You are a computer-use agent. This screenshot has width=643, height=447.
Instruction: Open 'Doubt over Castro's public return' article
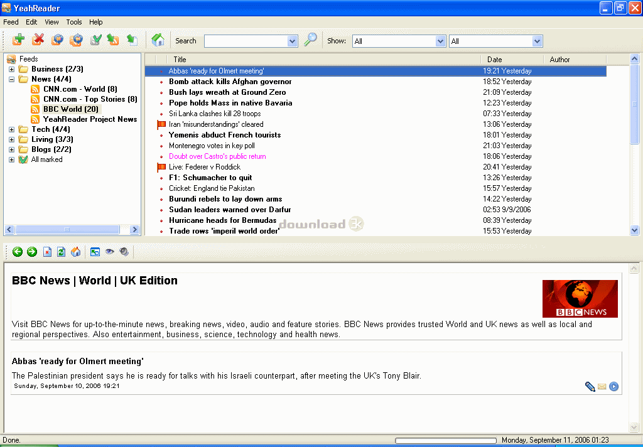pos(217,156)
